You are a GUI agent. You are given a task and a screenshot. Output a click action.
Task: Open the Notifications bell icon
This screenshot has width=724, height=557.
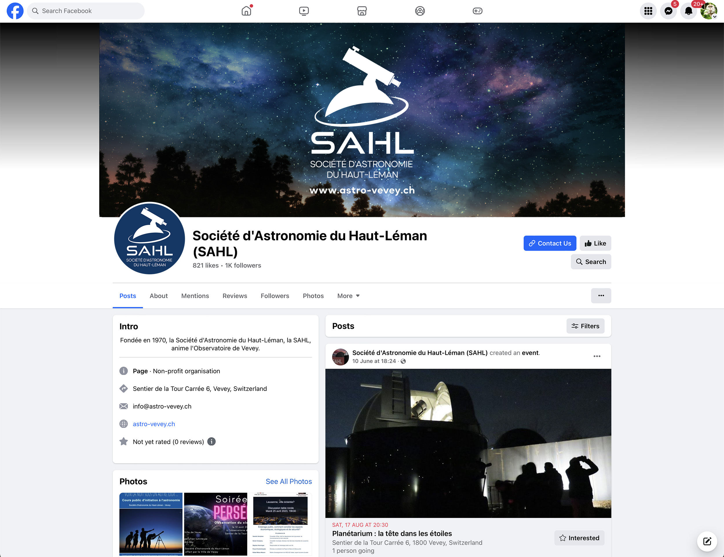pyautogui.click(x=689, y=11)
